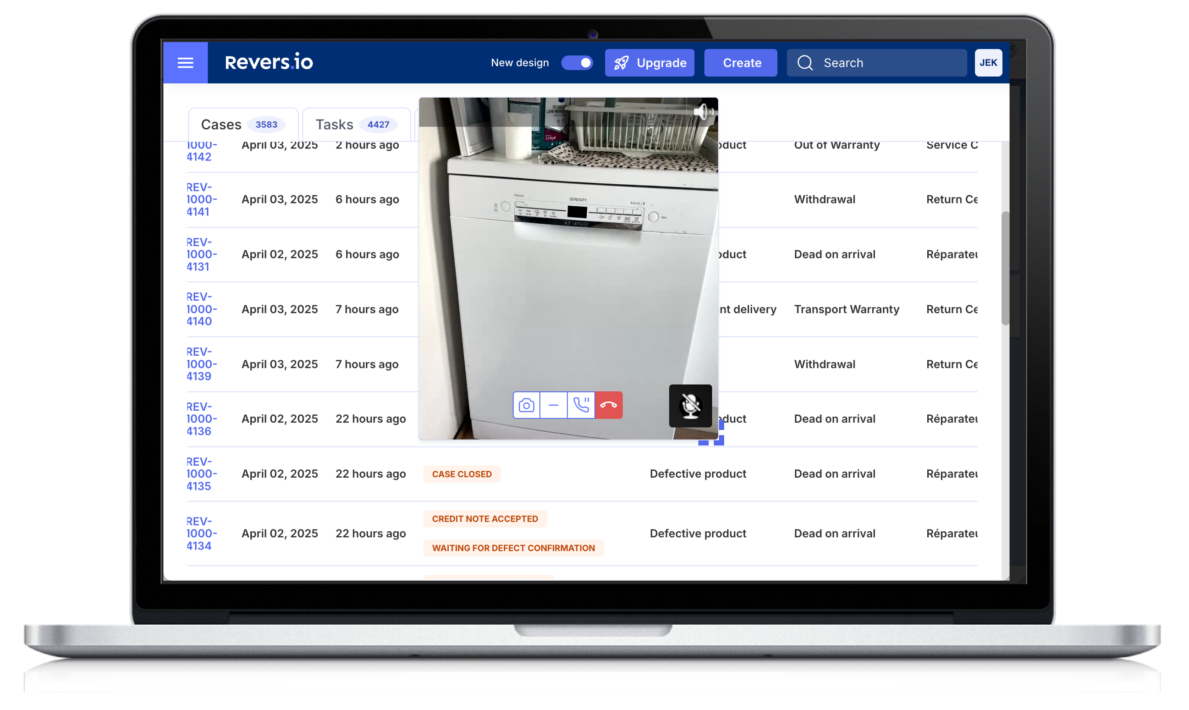Click the Create button

pos(741,63)
